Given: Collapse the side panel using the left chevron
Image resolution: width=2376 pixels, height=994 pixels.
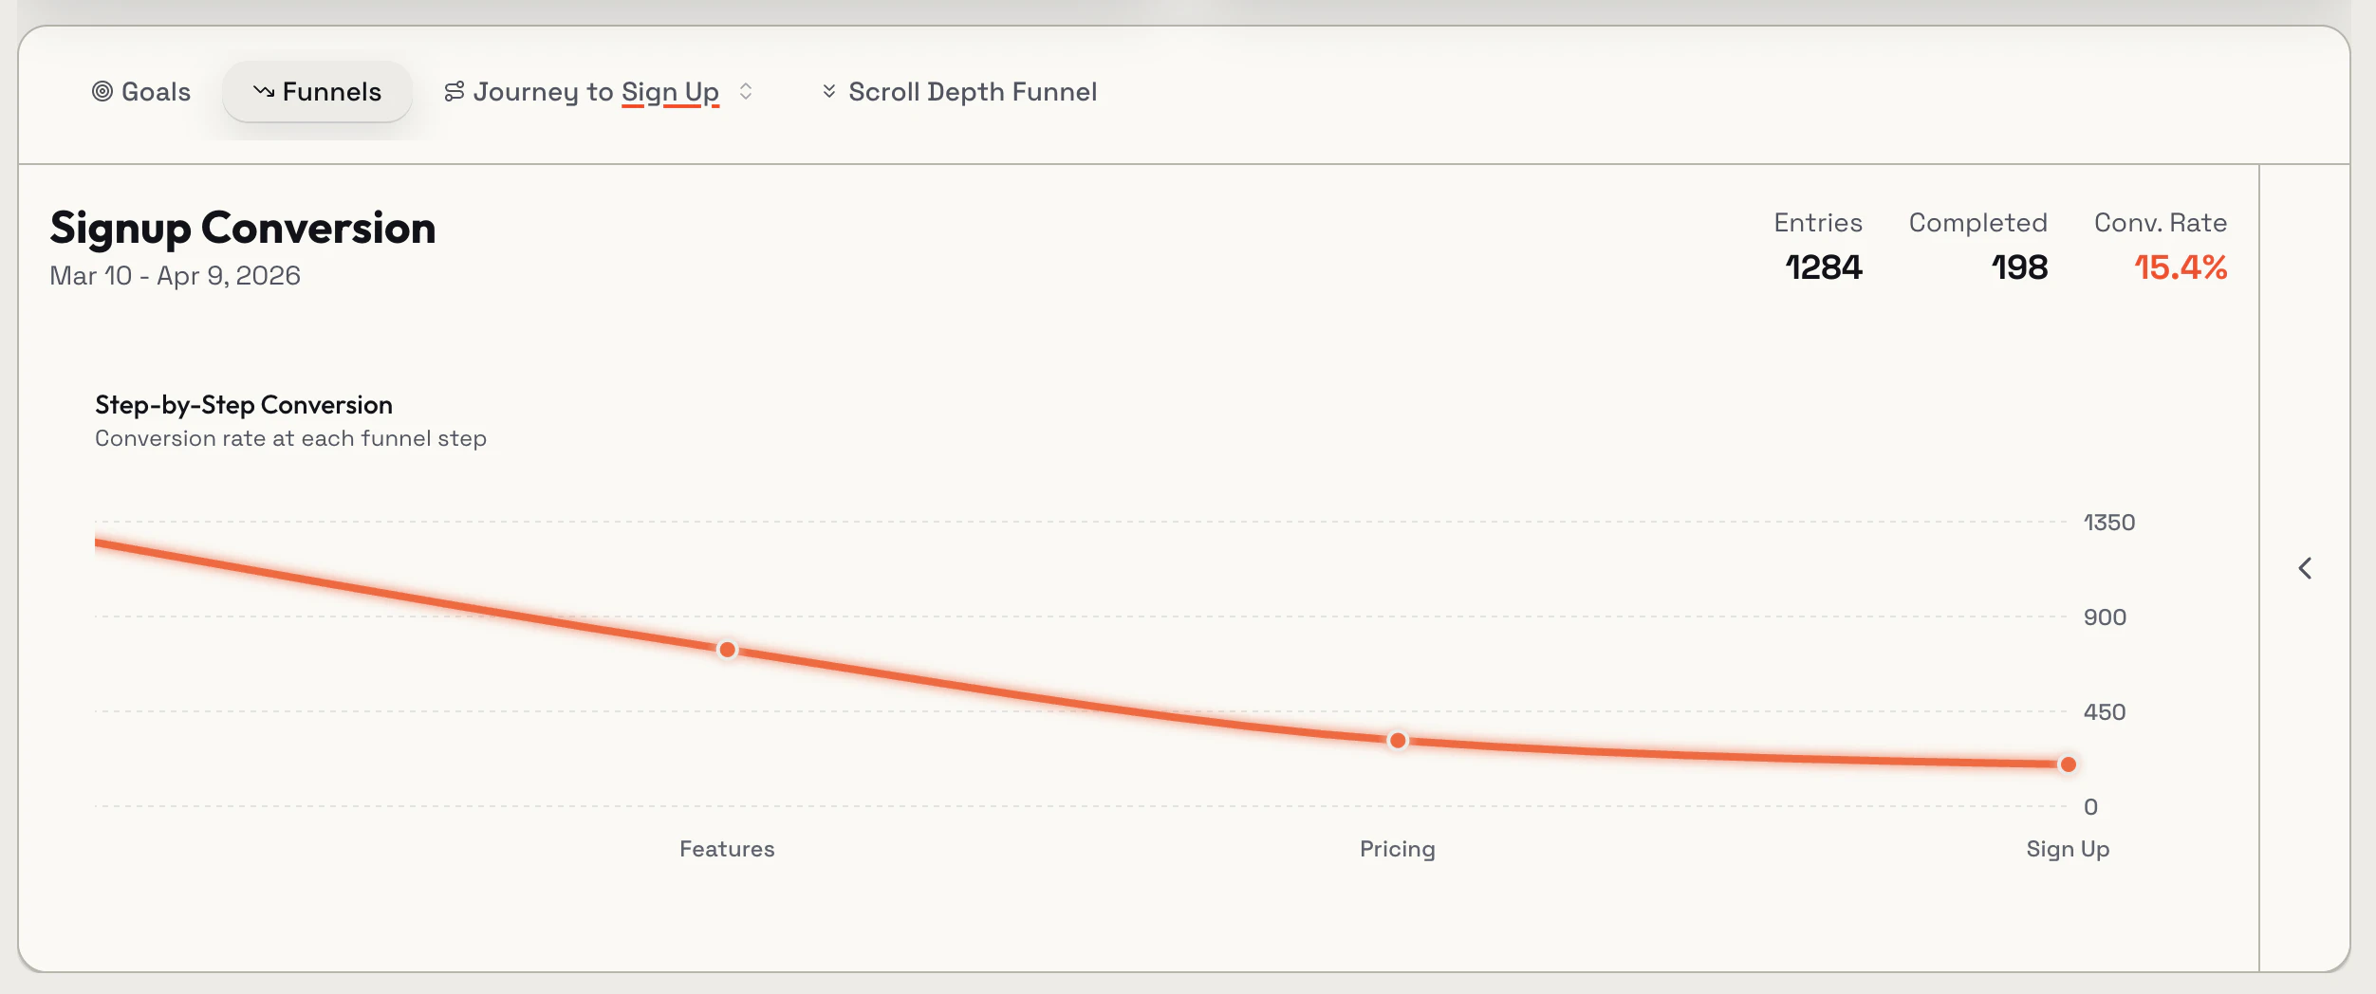Looking at the screenshot, I should click(2306, 567).
